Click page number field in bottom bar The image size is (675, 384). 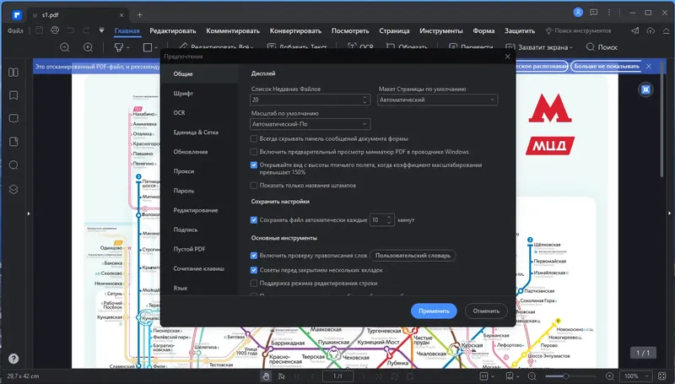(338, 376)
